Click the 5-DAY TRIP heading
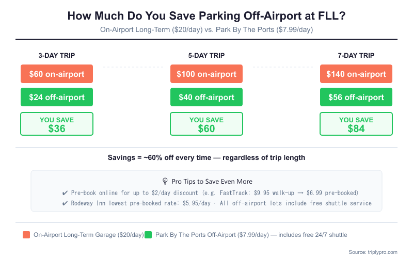Image resolution: width=413 pixels, height=258 pixels. point(206,55)
